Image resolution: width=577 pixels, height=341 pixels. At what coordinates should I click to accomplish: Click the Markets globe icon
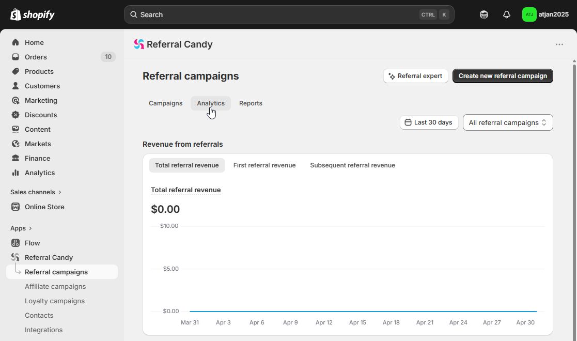(15, 144)
